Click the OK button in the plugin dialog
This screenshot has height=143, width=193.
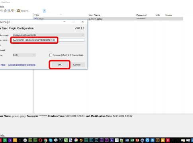point(60,65)
